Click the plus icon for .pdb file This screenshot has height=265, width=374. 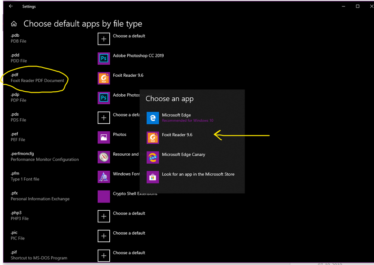(104, 39)
